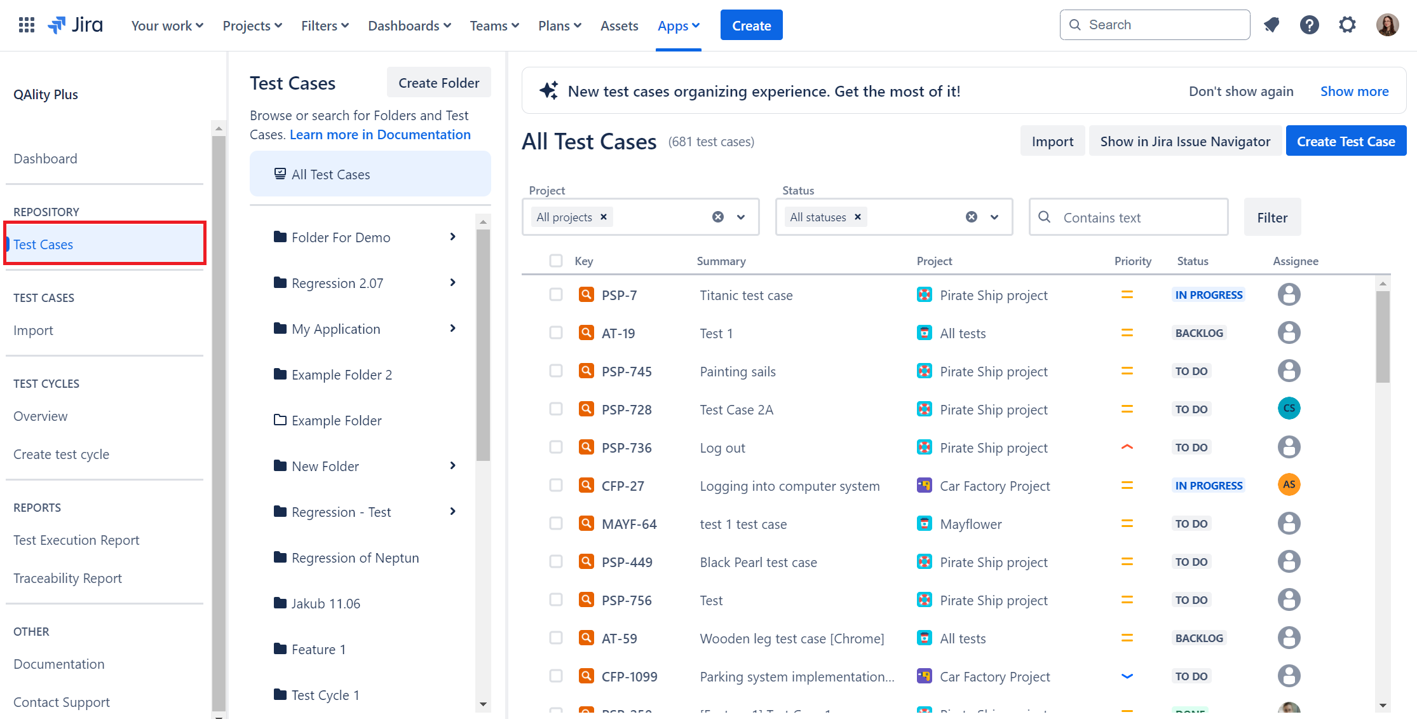Click the user profile avatar

(x=1387, y=25)
